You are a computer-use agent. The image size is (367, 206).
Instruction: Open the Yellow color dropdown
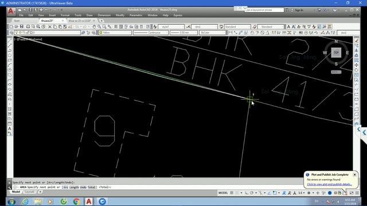[115, 33]
